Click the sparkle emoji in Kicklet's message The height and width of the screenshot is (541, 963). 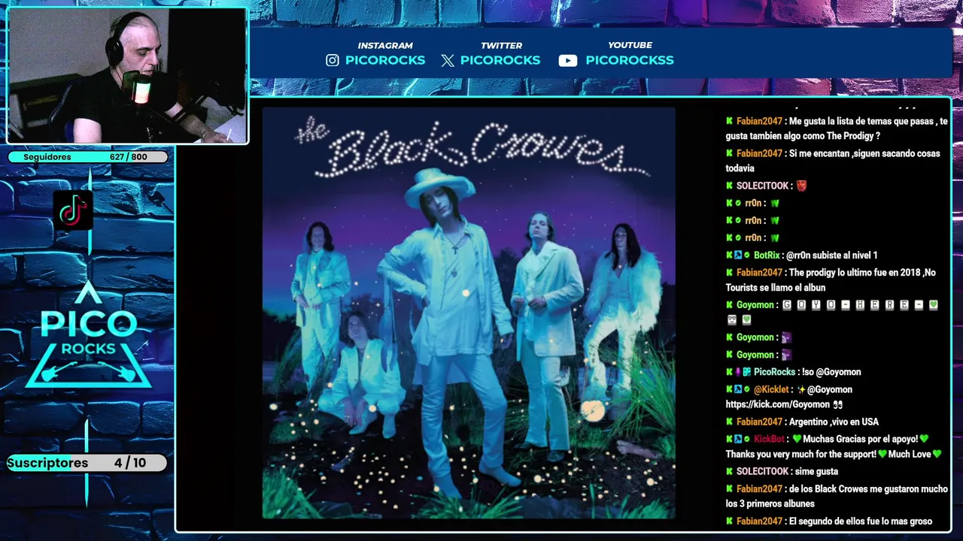point(801,389)
